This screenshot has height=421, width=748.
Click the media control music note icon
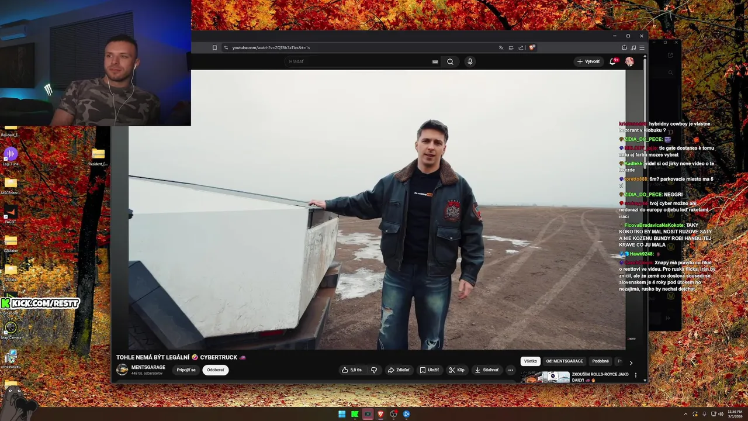pyautogui.click(x=633, y=47)
